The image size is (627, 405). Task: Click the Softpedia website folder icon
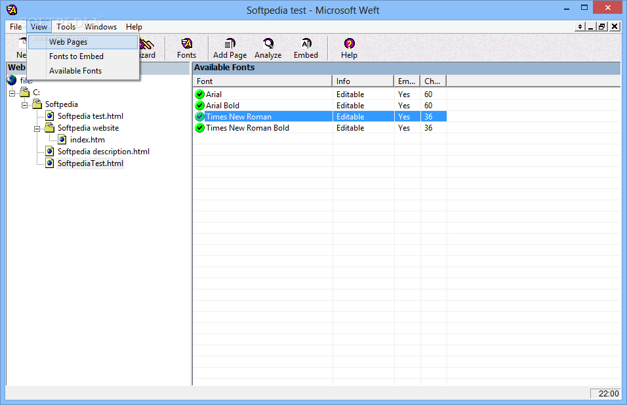click(50, 127)
